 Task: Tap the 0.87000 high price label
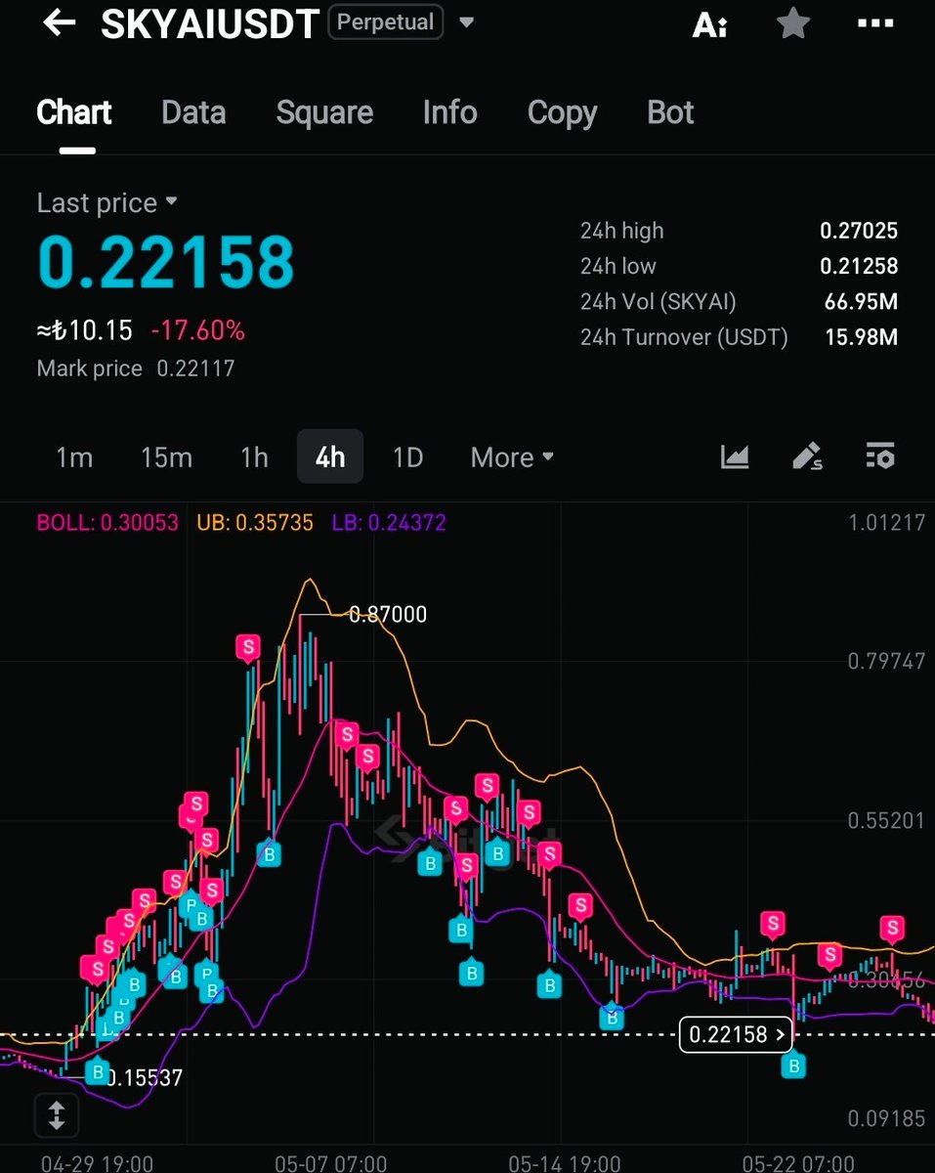(388, 615)
